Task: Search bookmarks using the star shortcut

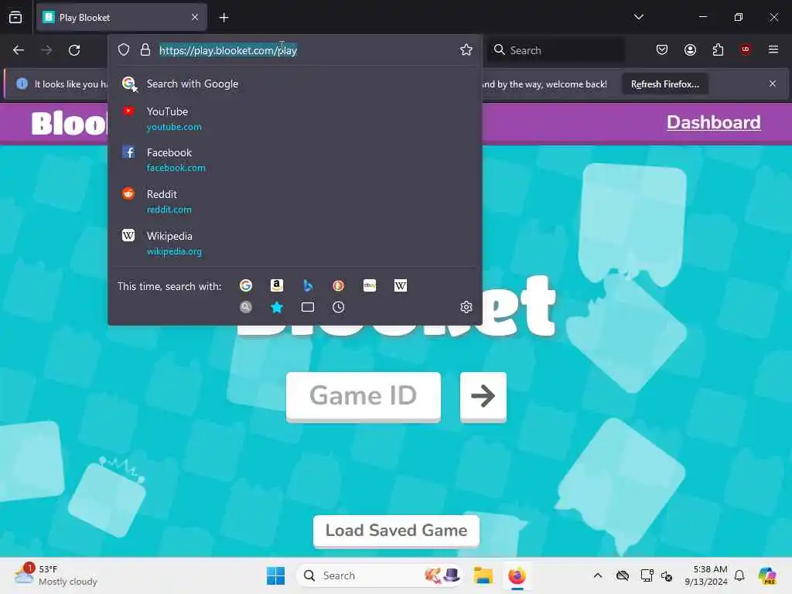Action: click(x=277, y=307)
